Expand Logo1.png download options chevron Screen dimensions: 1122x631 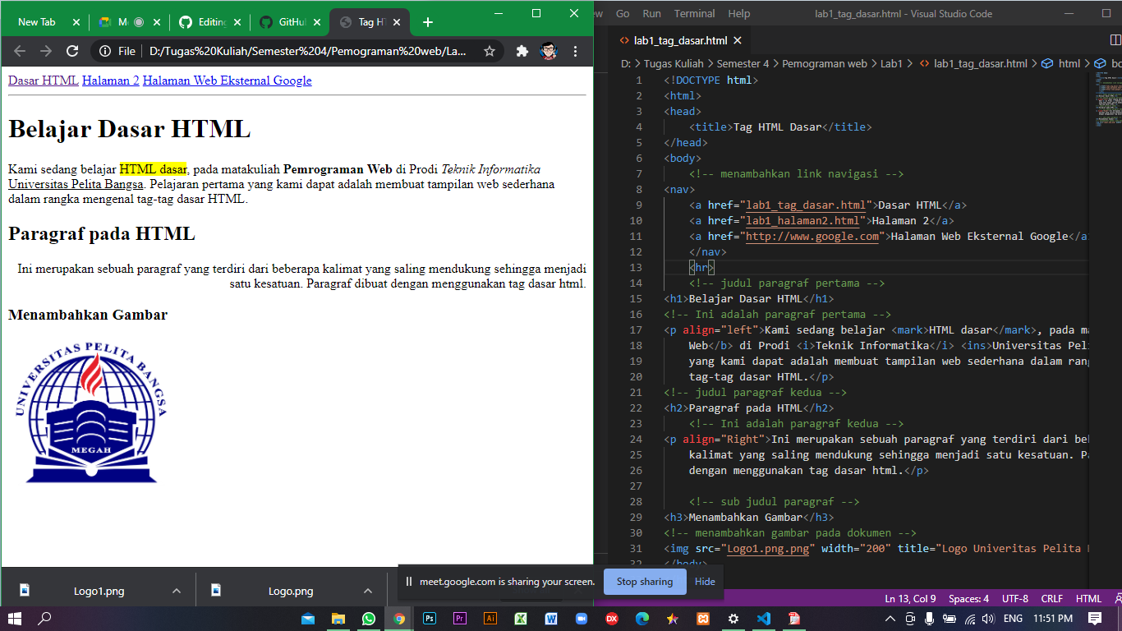pos(177,591)
